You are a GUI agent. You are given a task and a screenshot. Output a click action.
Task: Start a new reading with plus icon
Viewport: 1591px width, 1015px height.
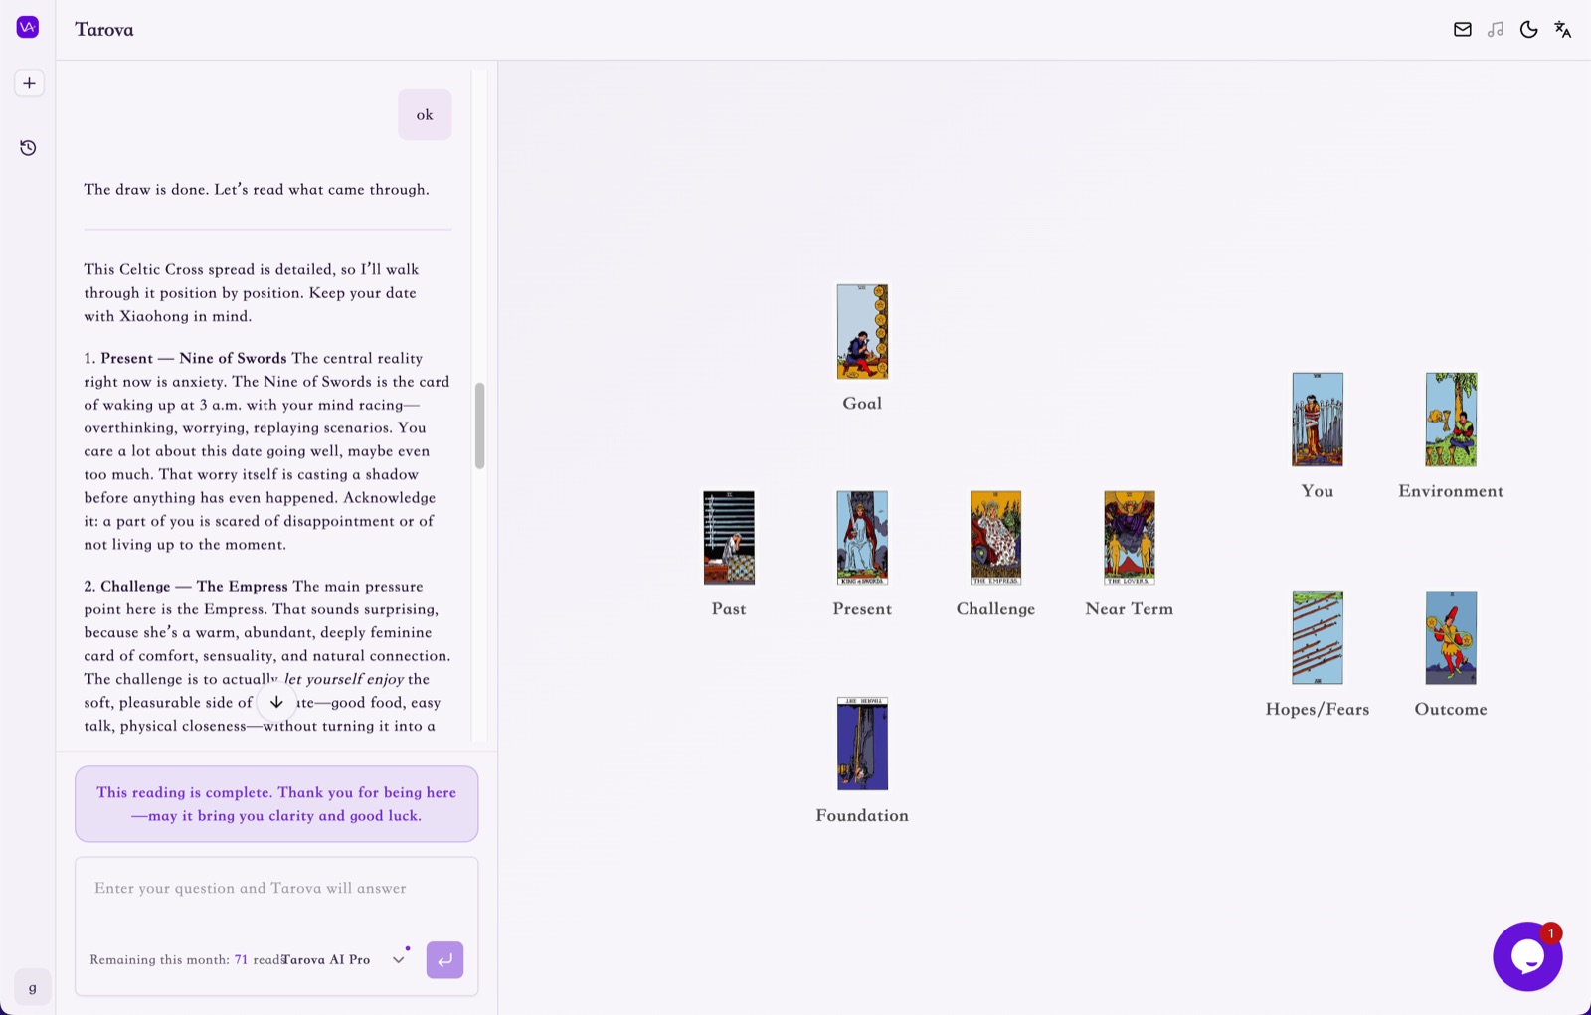pyautogui.click(x=29, y=83)
